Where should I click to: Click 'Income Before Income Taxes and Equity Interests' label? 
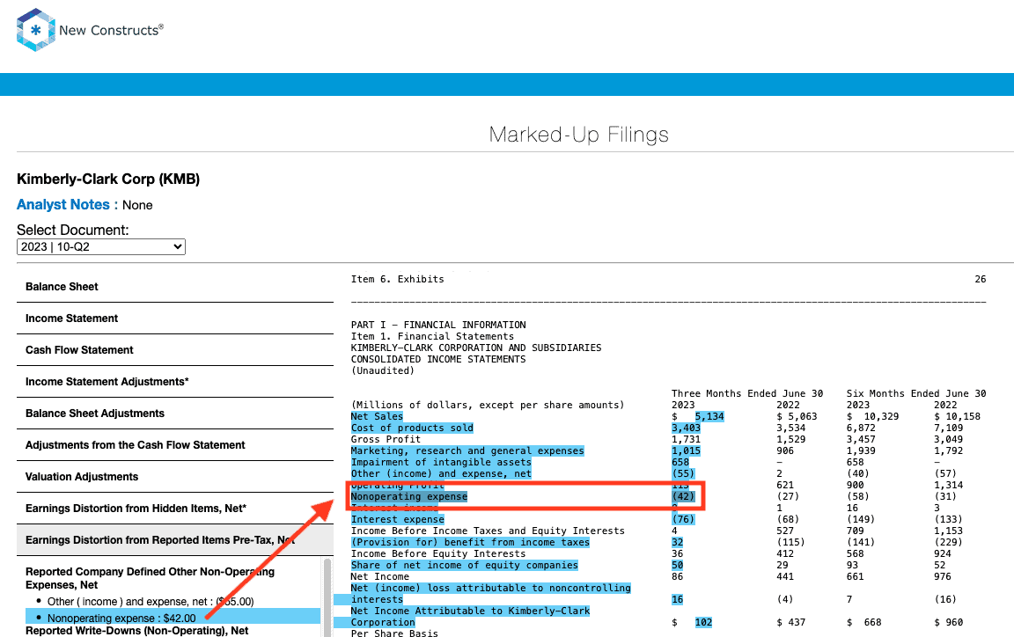click(488, 531)
